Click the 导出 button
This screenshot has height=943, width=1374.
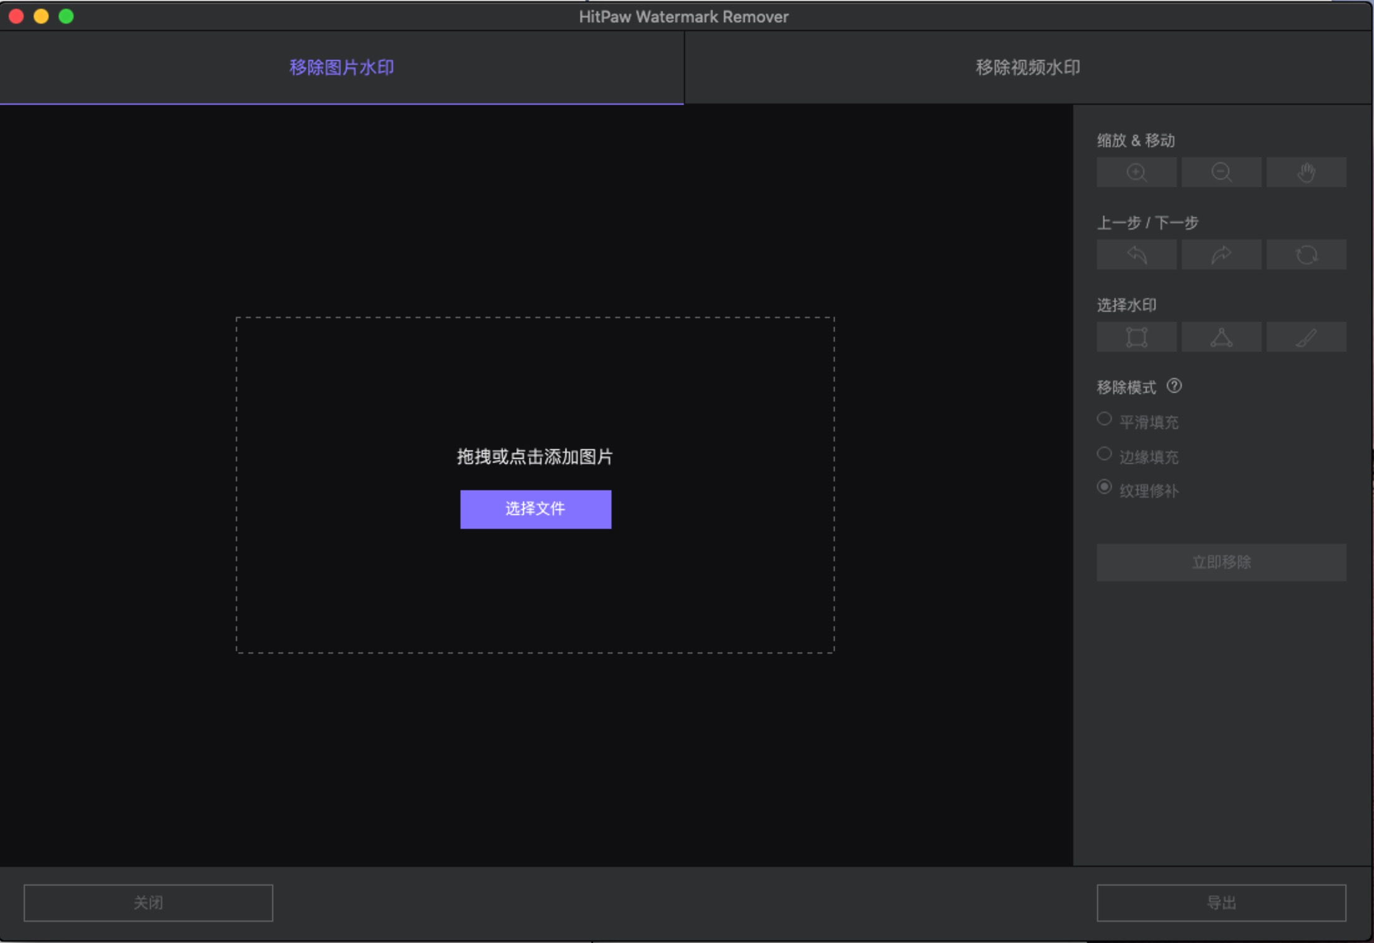pyautogui.click(x=1221, y=902)
